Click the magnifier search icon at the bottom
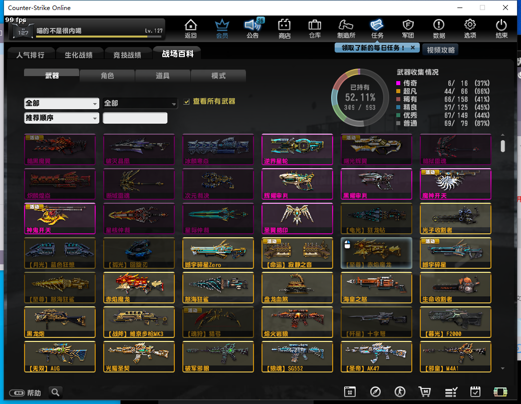The width and height of the screenshot is (521, 404). [x=56, y=392]
